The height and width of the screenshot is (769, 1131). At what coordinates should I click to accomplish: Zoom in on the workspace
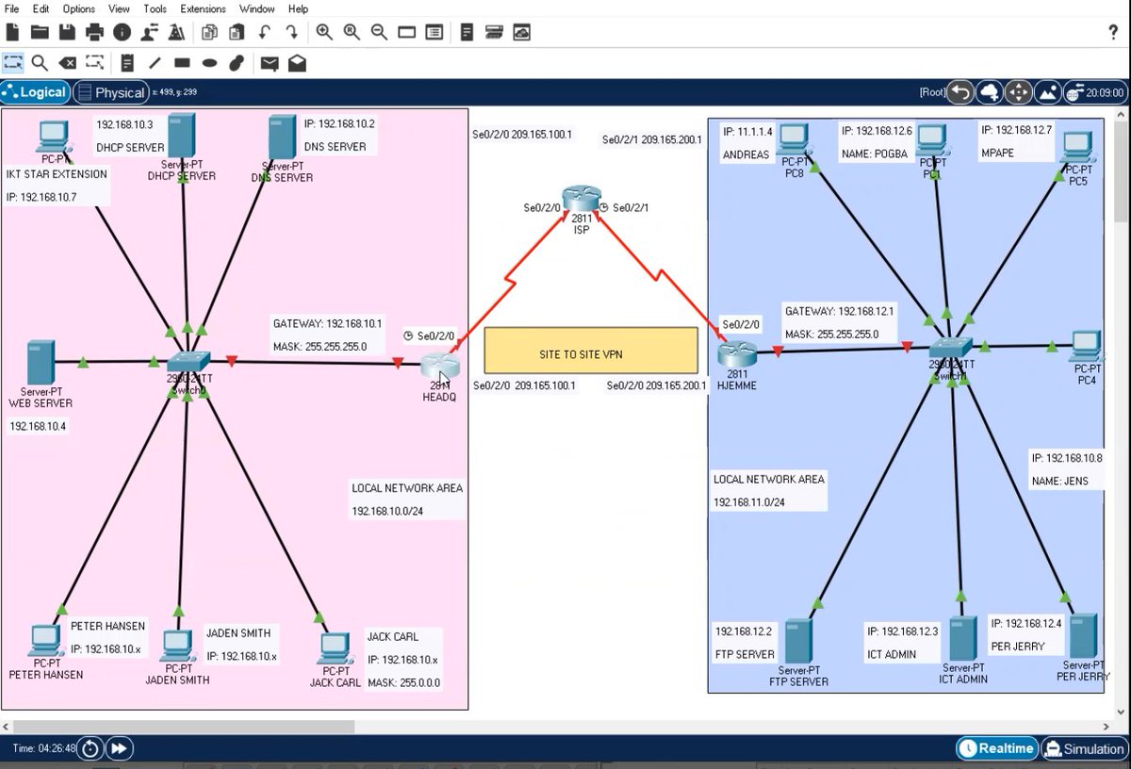324,31
